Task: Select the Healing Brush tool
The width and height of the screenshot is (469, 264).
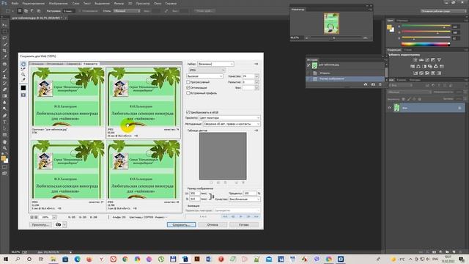Action: pos(4,64)
